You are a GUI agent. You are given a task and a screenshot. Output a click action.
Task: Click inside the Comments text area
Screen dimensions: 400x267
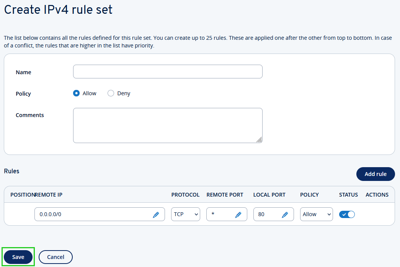point(168,125)
